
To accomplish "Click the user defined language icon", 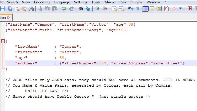I will (x=152, y=9).
